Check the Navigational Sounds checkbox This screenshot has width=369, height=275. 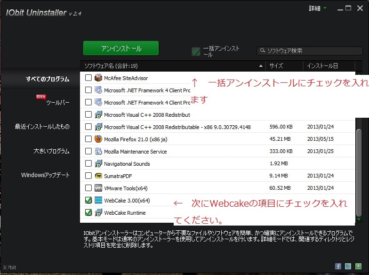[88, 163]
